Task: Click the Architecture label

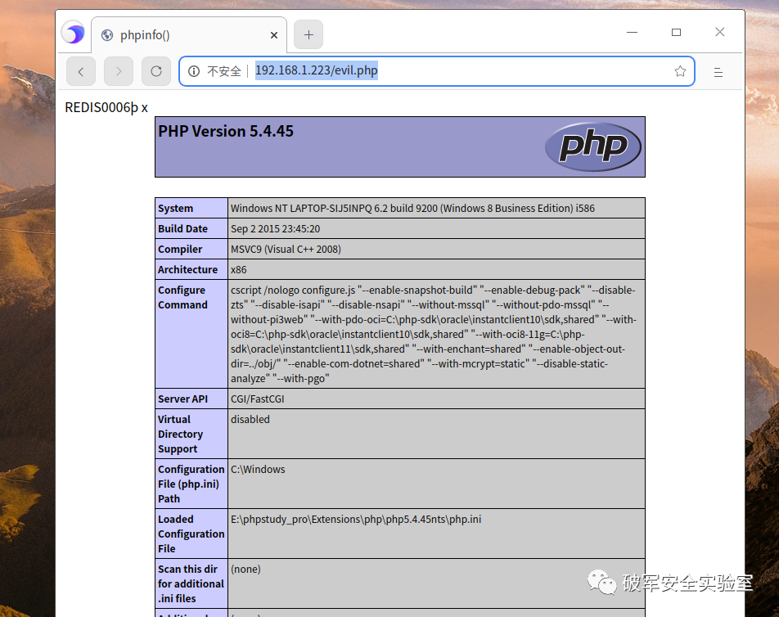Action: (188, 269)
